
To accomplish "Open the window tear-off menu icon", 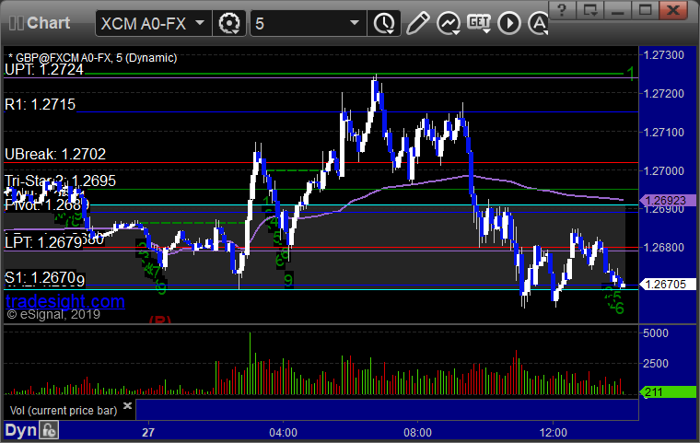I will (x=589, y=9).
